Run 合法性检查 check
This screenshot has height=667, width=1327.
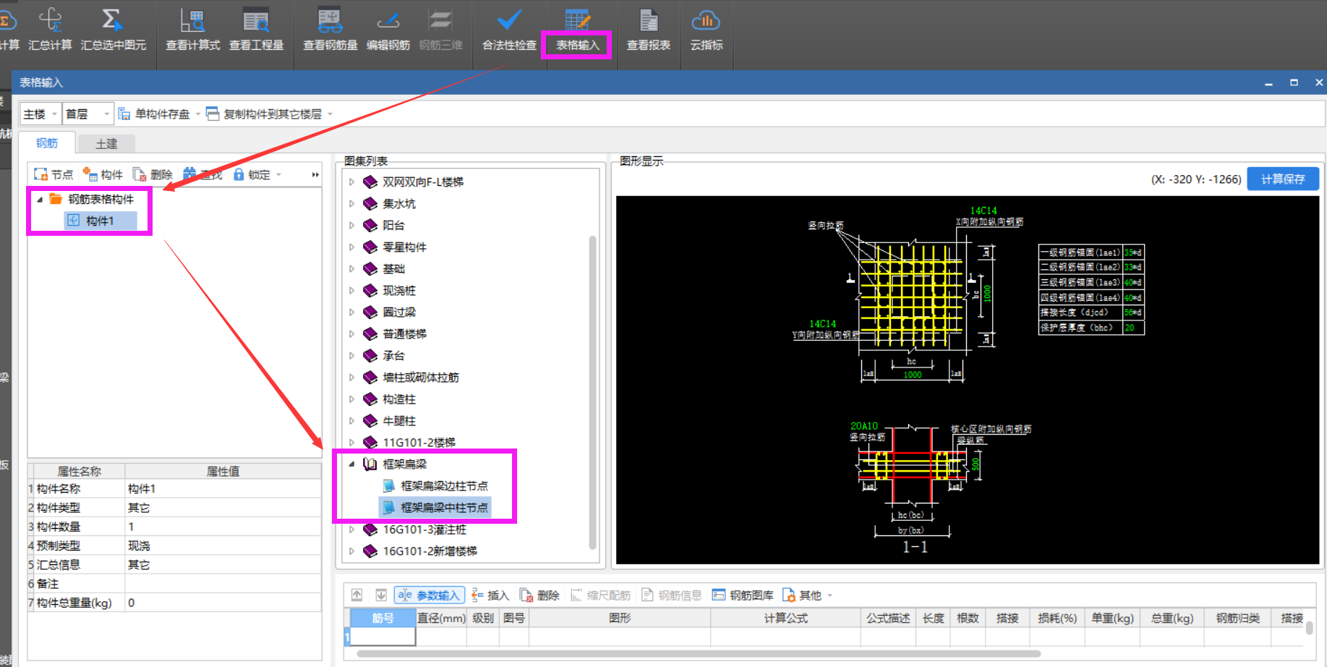[x=509, y=29]
